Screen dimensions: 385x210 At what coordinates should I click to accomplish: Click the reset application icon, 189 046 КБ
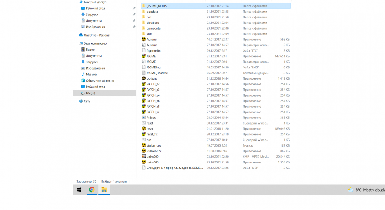[144, 128]
